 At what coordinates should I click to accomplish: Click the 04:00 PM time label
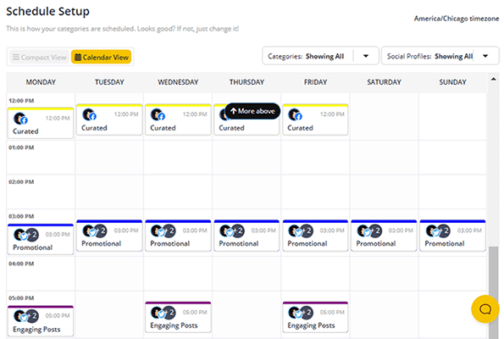point(21,264)
